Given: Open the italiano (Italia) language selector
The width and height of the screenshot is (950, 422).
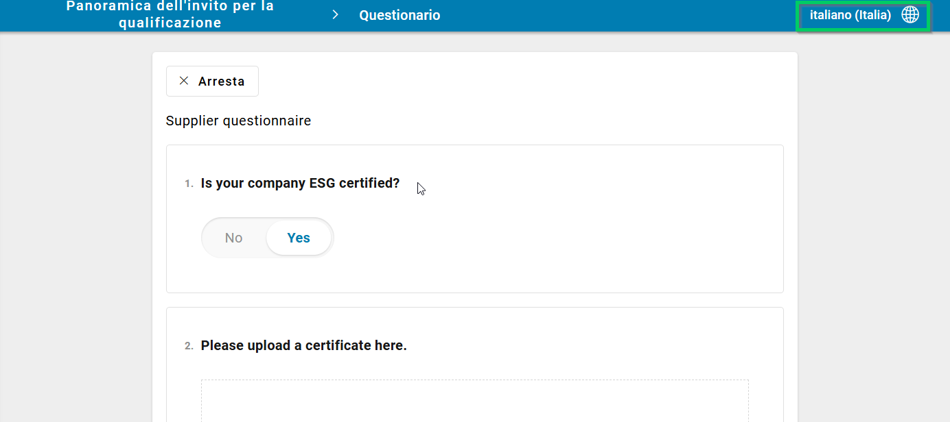Looking at the screenshot, I should click(850, 15).
